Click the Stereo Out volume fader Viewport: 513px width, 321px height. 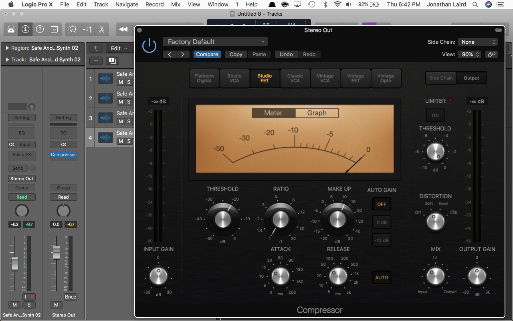click(x=57, y=252)
